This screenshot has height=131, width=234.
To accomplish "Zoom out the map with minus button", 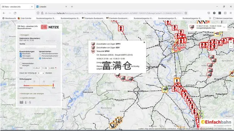I will point(231,46).
